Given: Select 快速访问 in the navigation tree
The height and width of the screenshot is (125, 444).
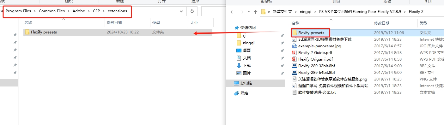Looking at the screenshot, I should (x=248, y=27).
